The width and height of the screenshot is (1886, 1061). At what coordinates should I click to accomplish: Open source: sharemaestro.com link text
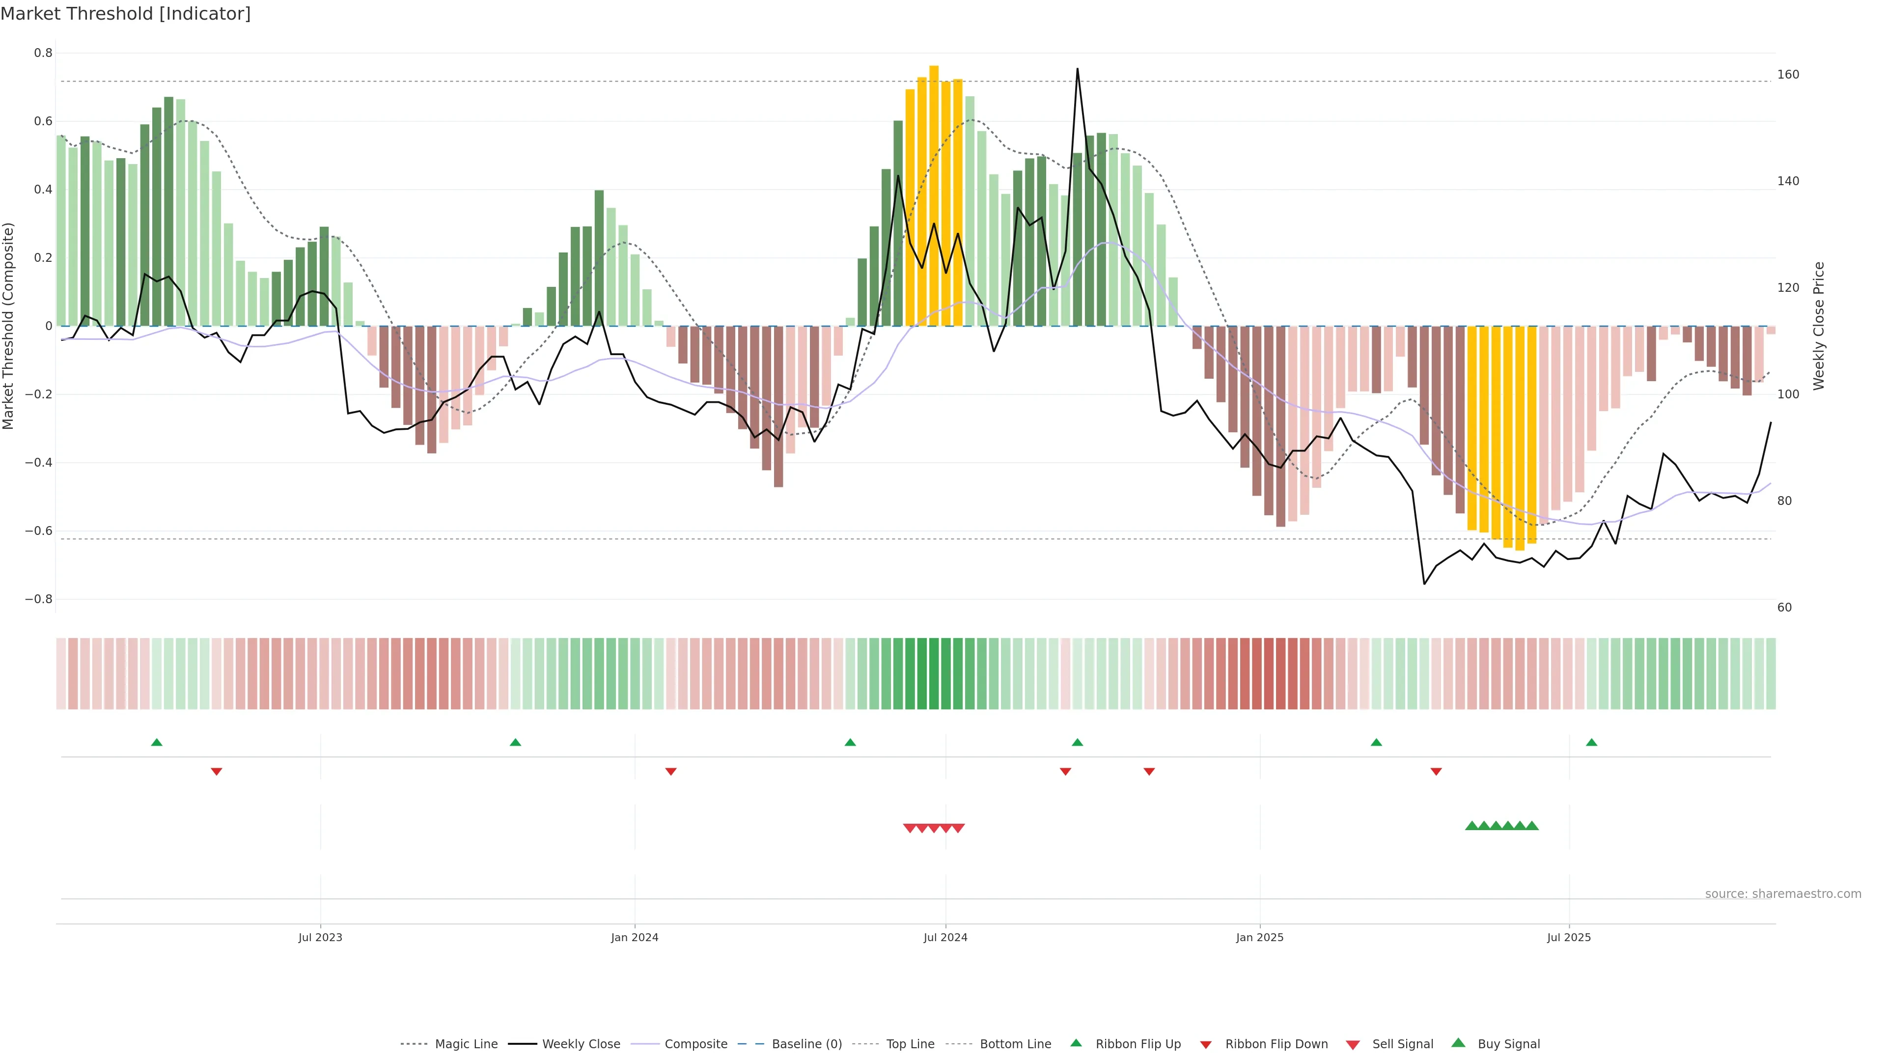[x=1783, y=894]
